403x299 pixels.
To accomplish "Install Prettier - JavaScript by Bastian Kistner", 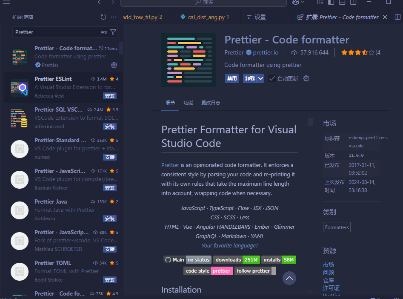I will point(110,188).
